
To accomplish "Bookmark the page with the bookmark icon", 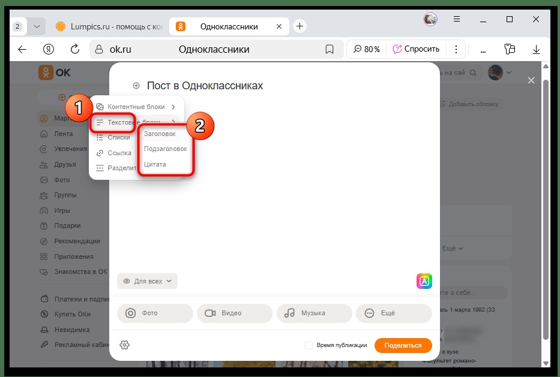I will pyautogui.click(x=330, y=49).
